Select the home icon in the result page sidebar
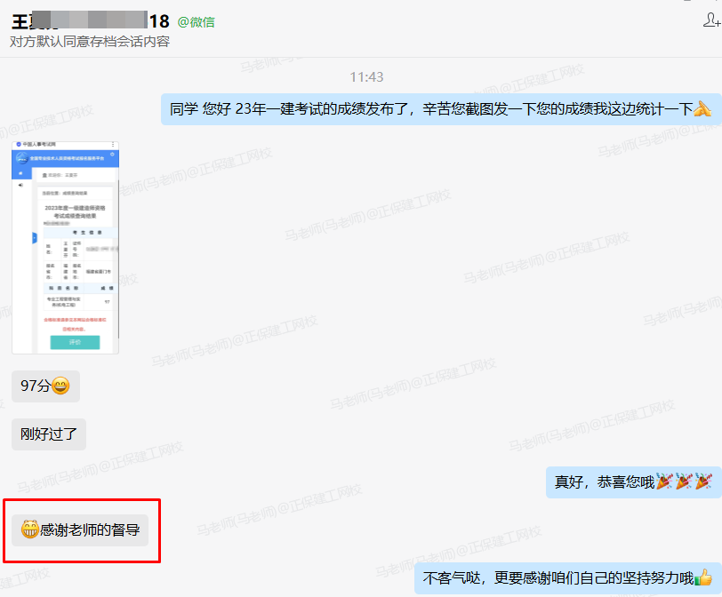Screen dimensions: 722x597 click(20, 171)
